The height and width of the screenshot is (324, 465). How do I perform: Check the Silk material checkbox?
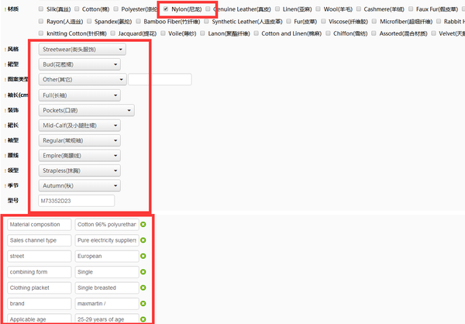pos(41,9)
